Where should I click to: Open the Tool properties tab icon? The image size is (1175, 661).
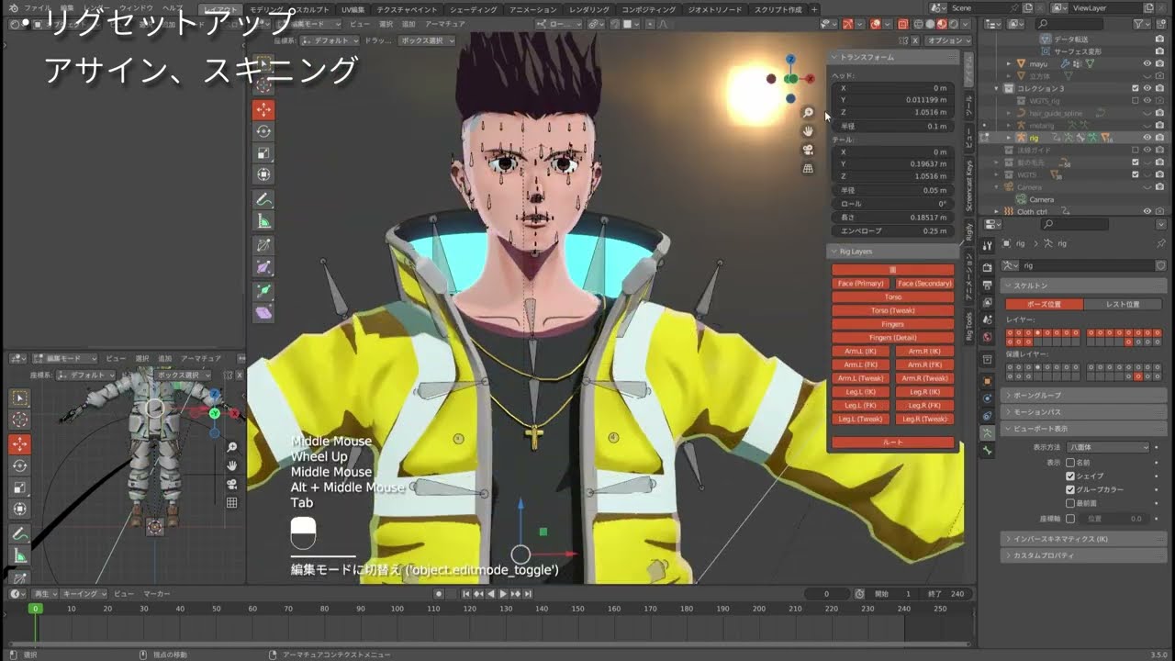988,245
